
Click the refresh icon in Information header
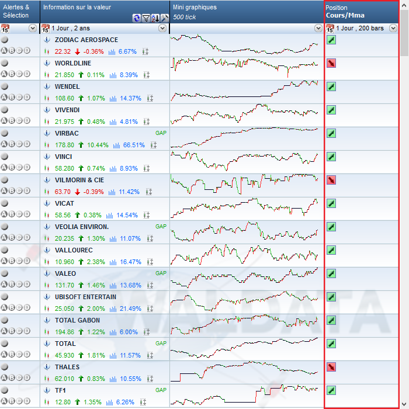tap(136, 18)
